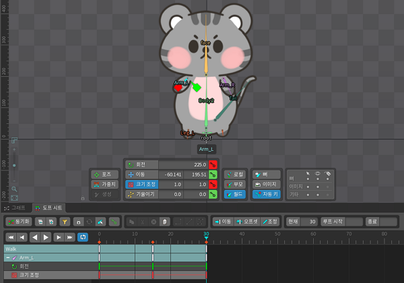
Task: Toggle 이미지 (Images) compensation button
Action: pyautogui.click(x=267, y=184)
